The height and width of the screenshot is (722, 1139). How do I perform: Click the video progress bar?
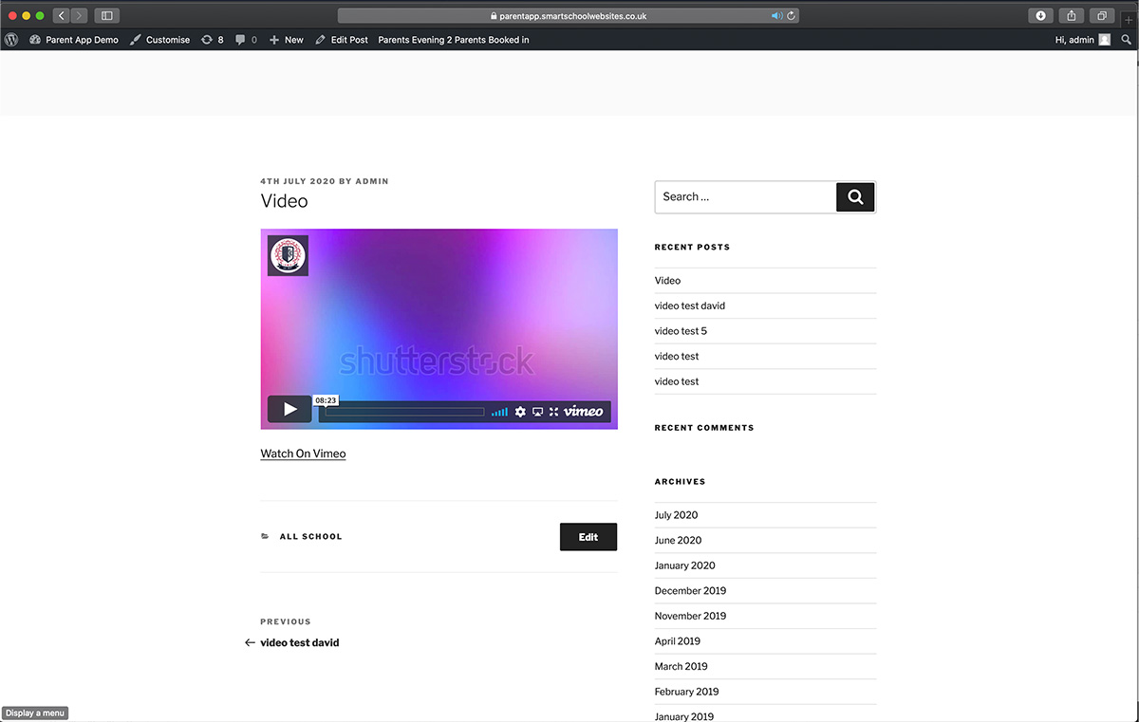404,412
